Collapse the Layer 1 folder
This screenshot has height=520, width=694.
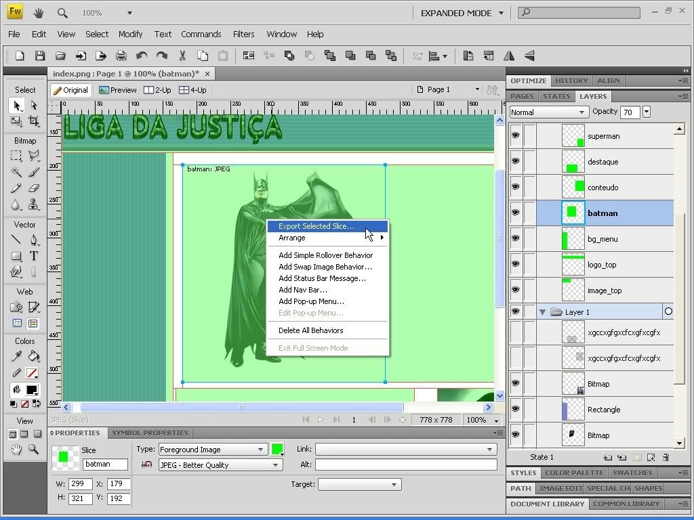[x=543, y=312]
